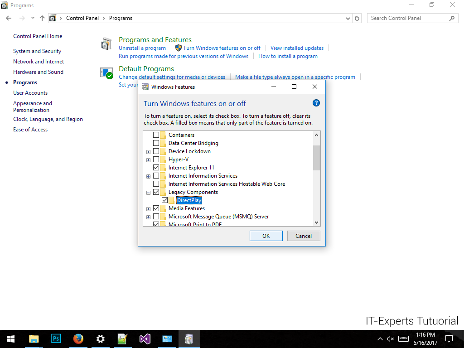Screen dimensions: 464x348
Task: Click the Default Programs icon
Action: tap(106, 73)
